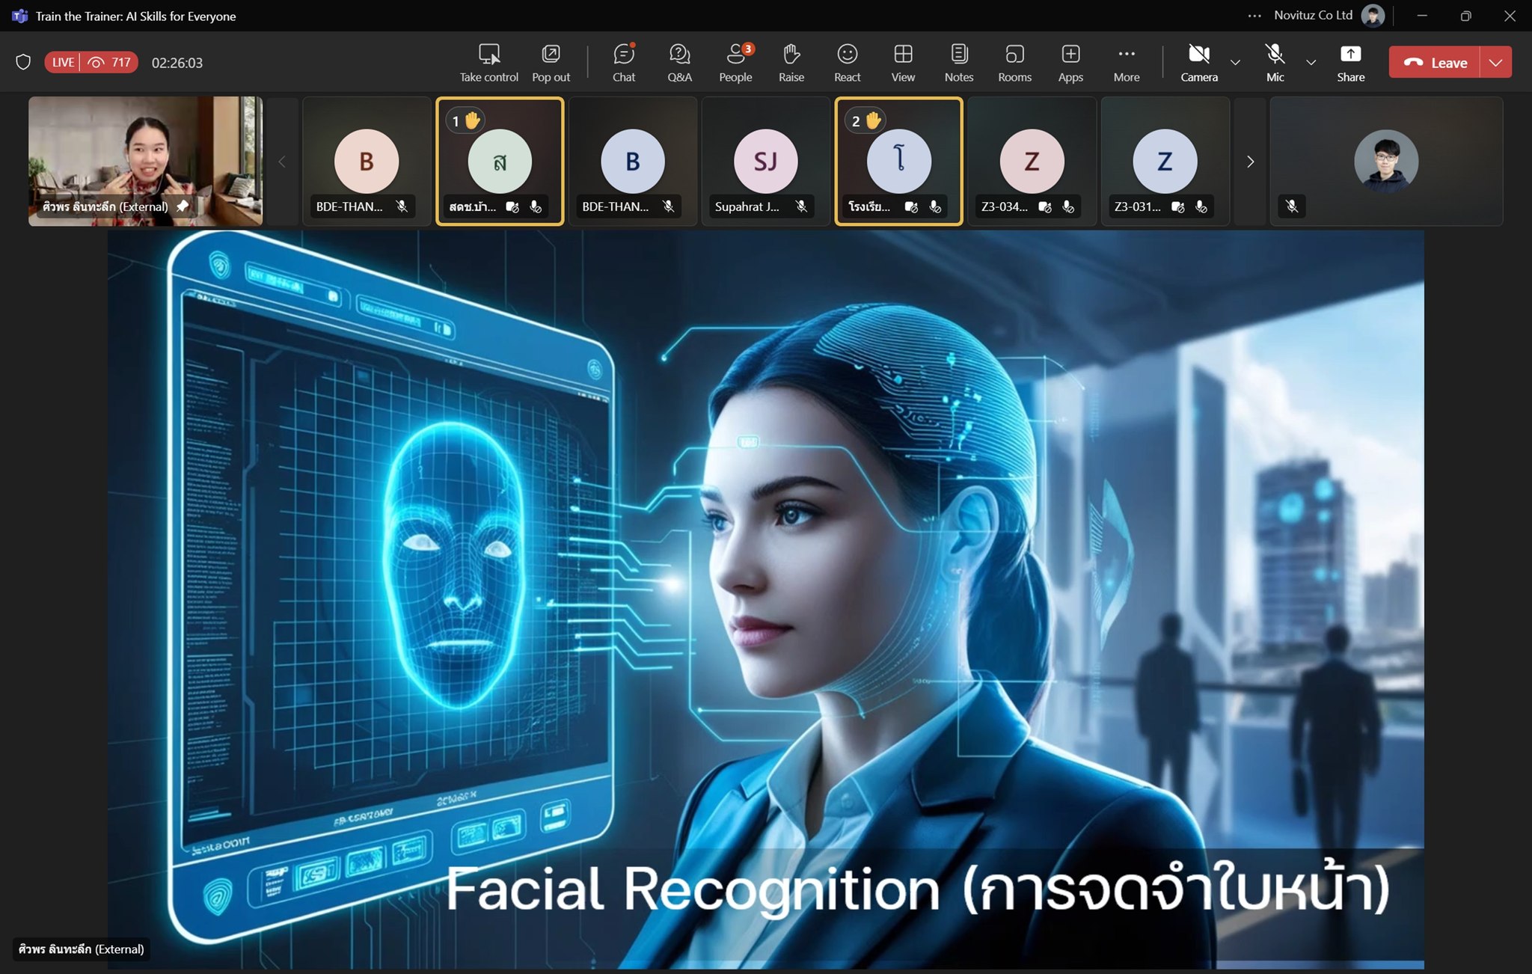1532x974 pixels.
Task: Expand mic options dropdown arrow
Action: [x=1311, y=63]
